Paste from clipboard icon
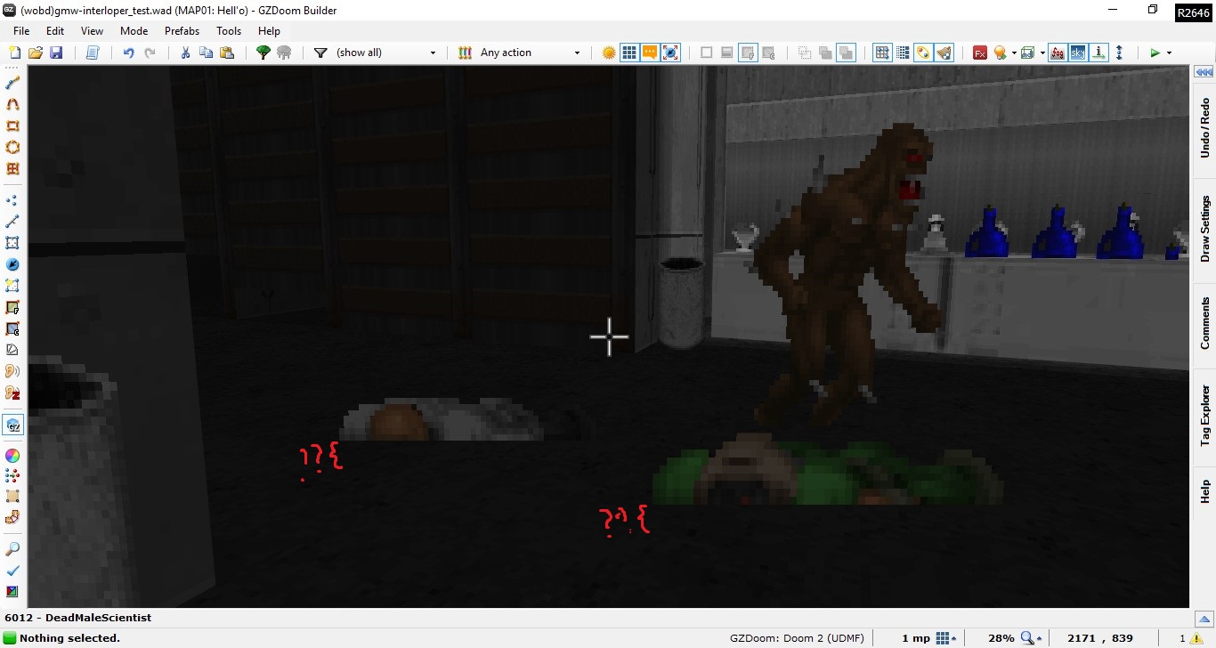1216x648 pixels. tap(227, 53)
